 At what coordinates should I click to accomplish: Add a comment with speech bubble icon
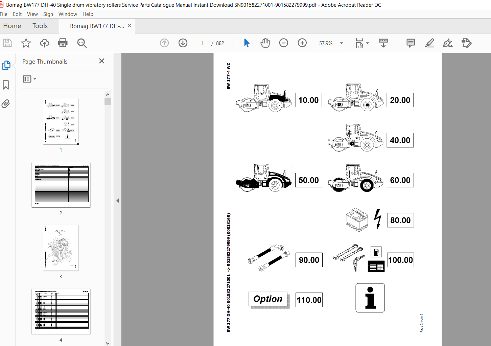[411, 43]
